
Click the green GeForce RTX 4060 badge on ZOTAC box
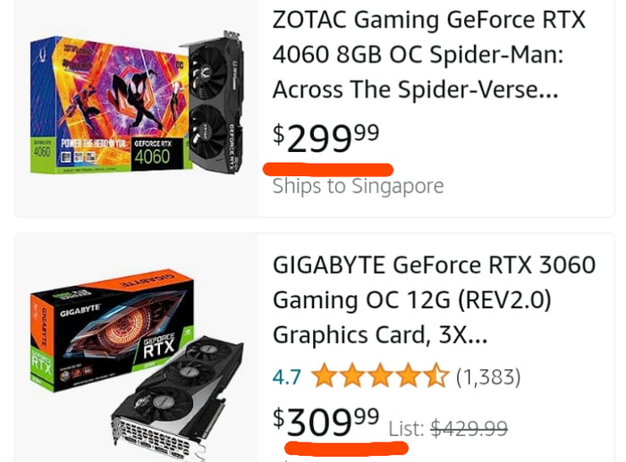click(150, 152)
